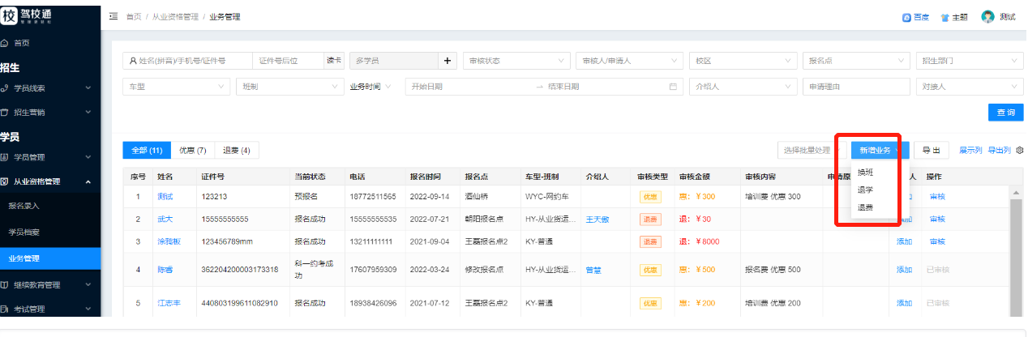Collapse the sidebar with the menu fold icon

coord(112,16)
